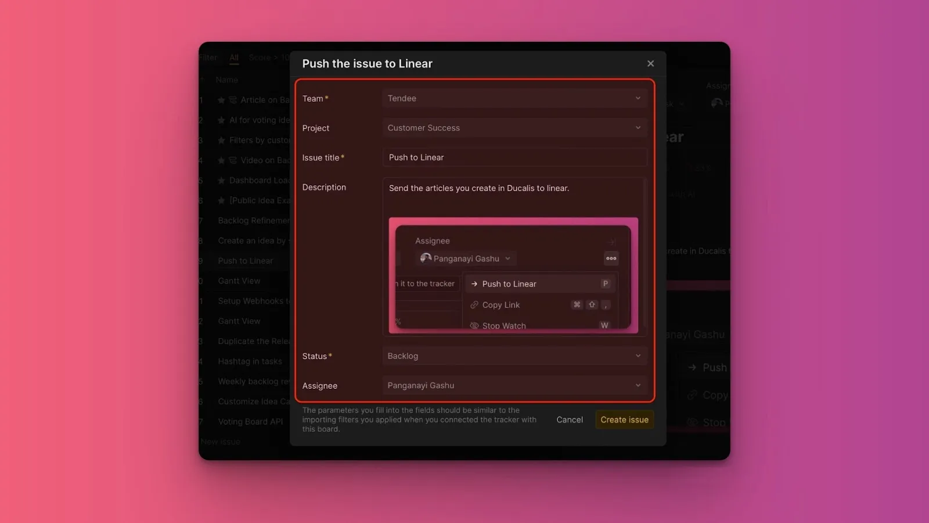The width and height of the screenshot is (929, 523).
Task: Click the star icon beside AI for voting
Action: click(221, 120)
